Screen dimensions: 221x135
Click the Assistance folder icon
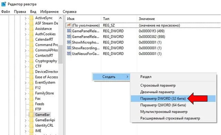point(31,29)
